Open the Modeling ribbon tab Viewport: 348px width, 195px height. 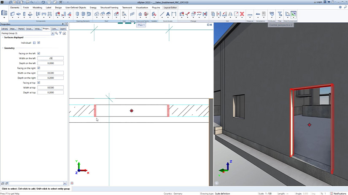37,8
